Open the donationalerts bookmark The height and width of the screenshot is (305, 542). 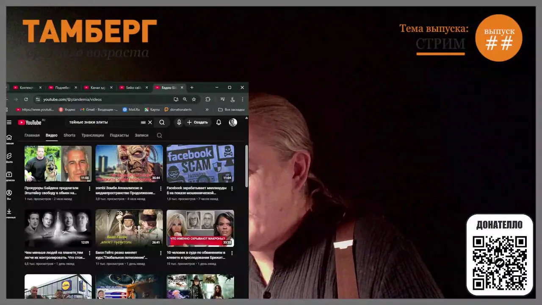coord(178,109)
